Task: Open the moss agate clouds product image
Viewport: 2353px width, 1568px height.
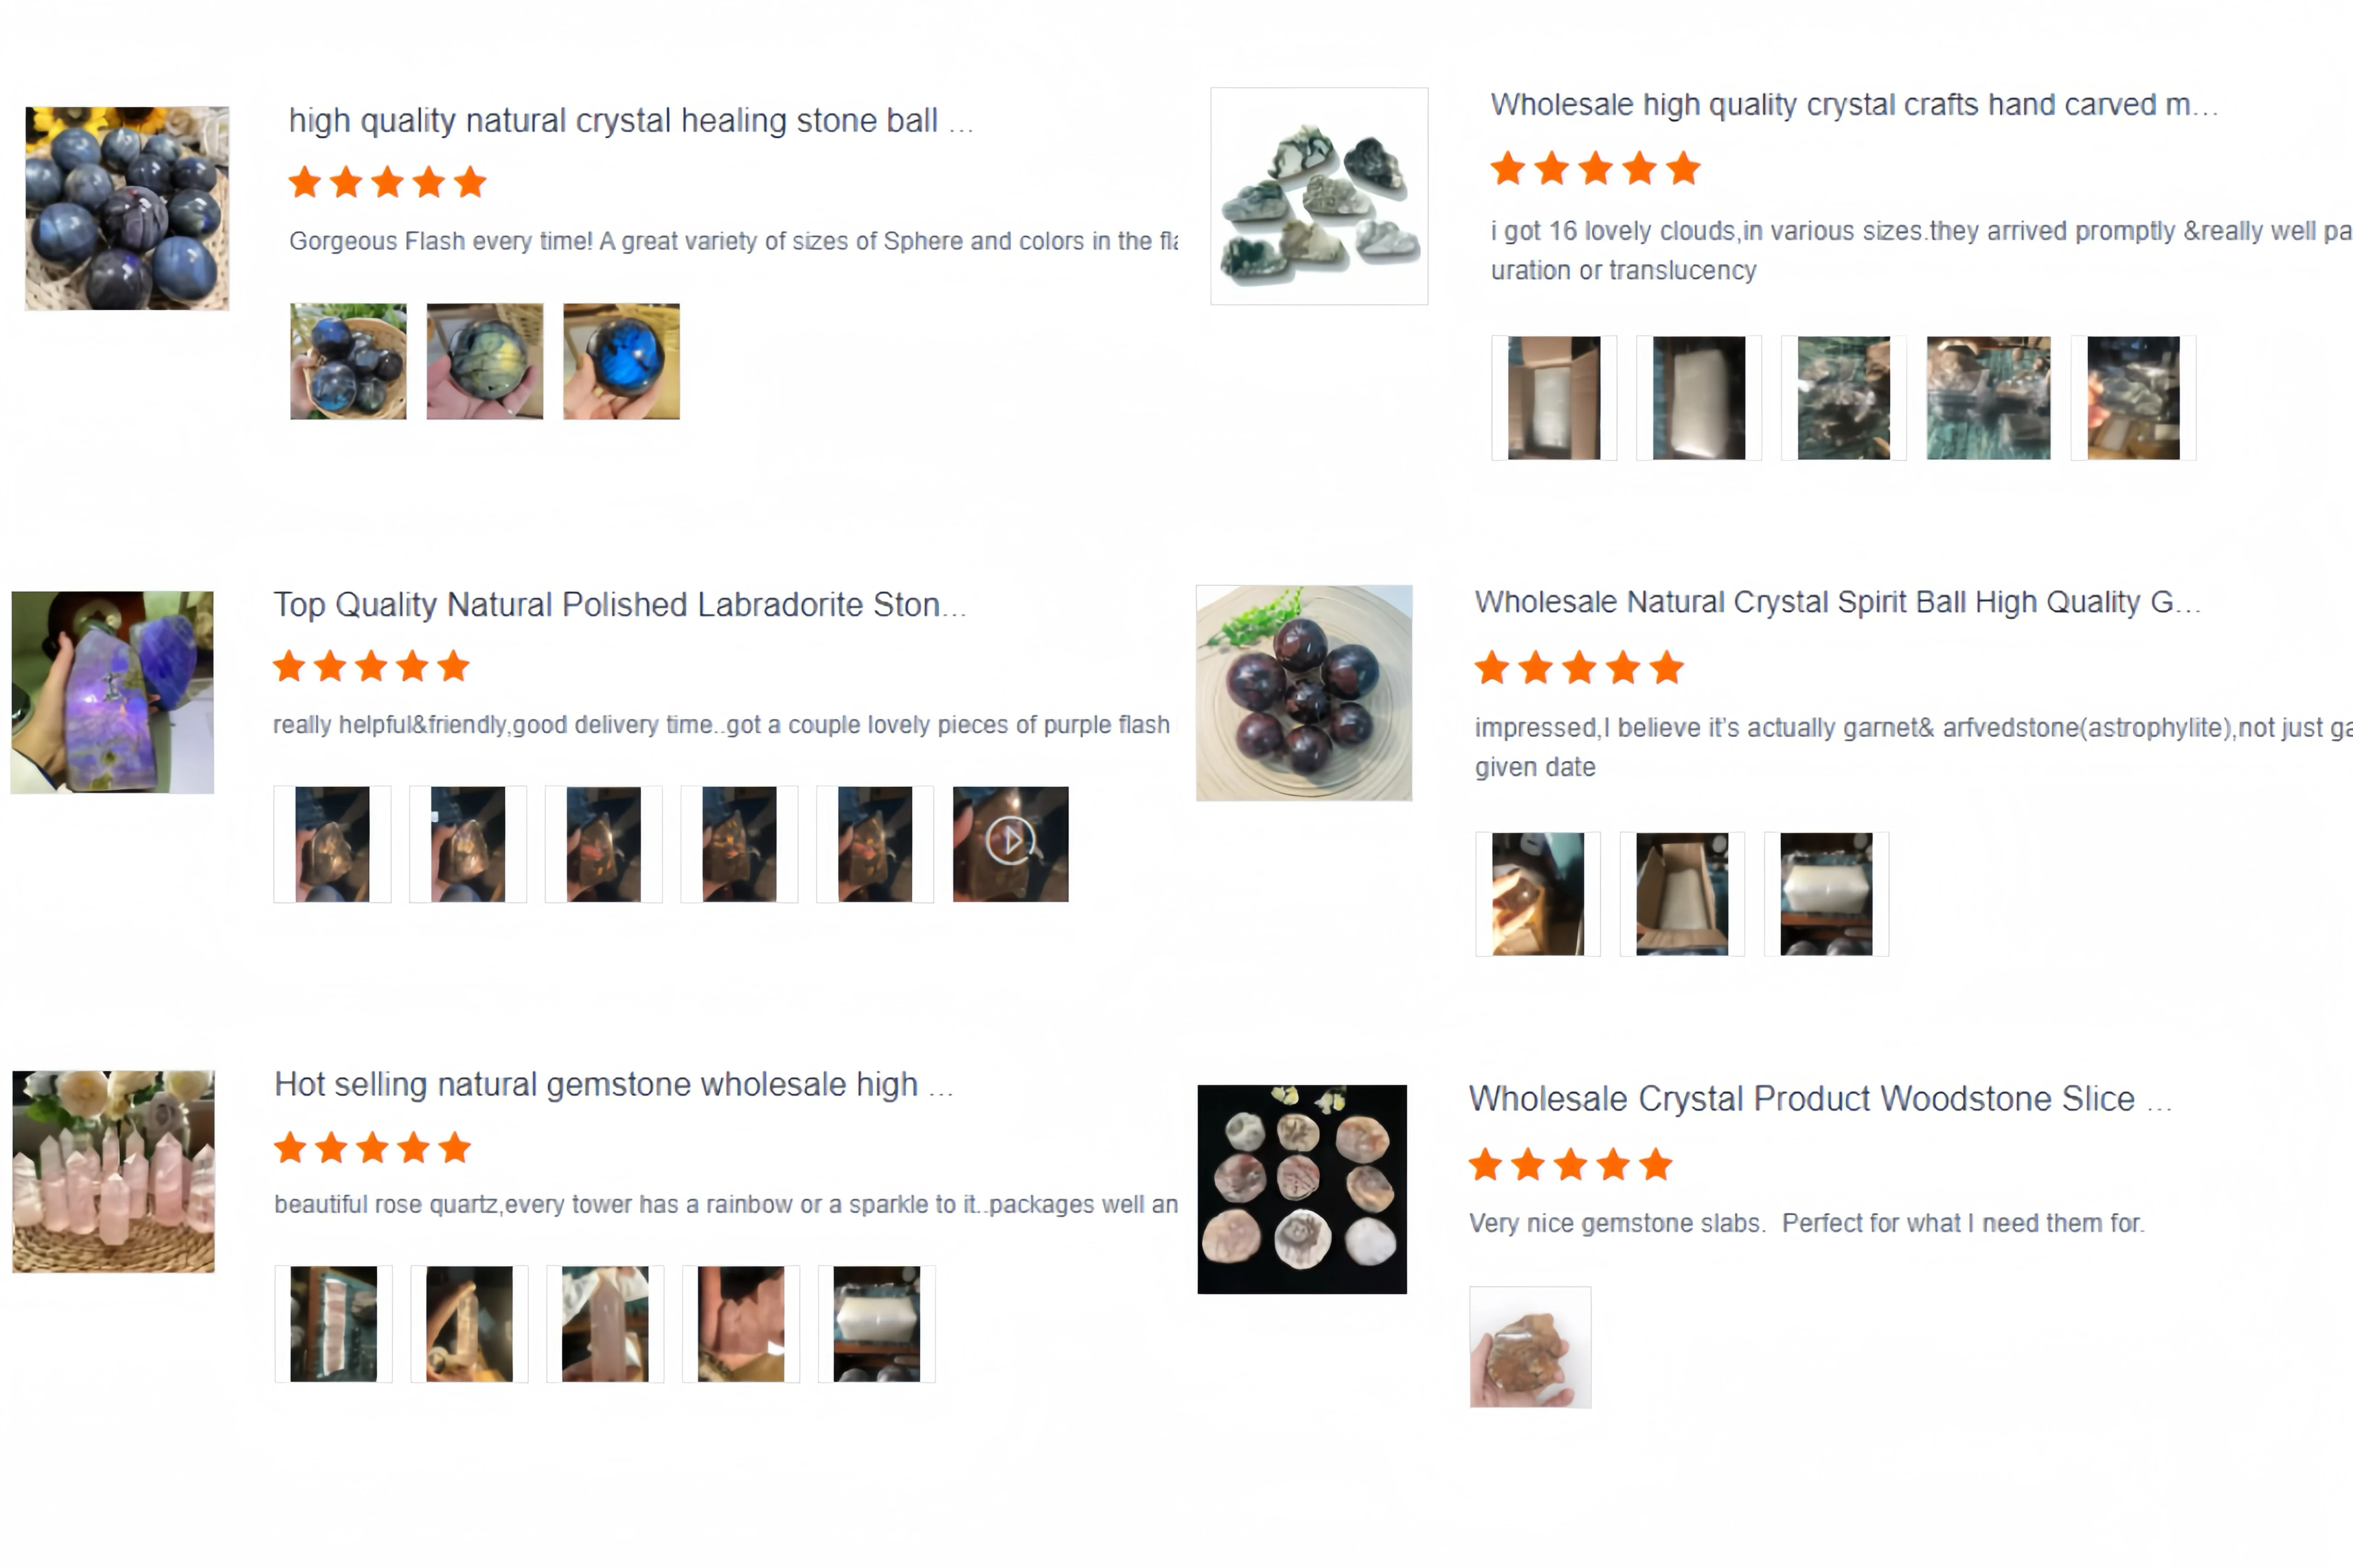Action: [1319, 196]
